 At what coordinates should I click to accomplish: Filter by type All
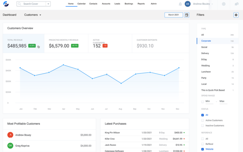coord(217,35)
